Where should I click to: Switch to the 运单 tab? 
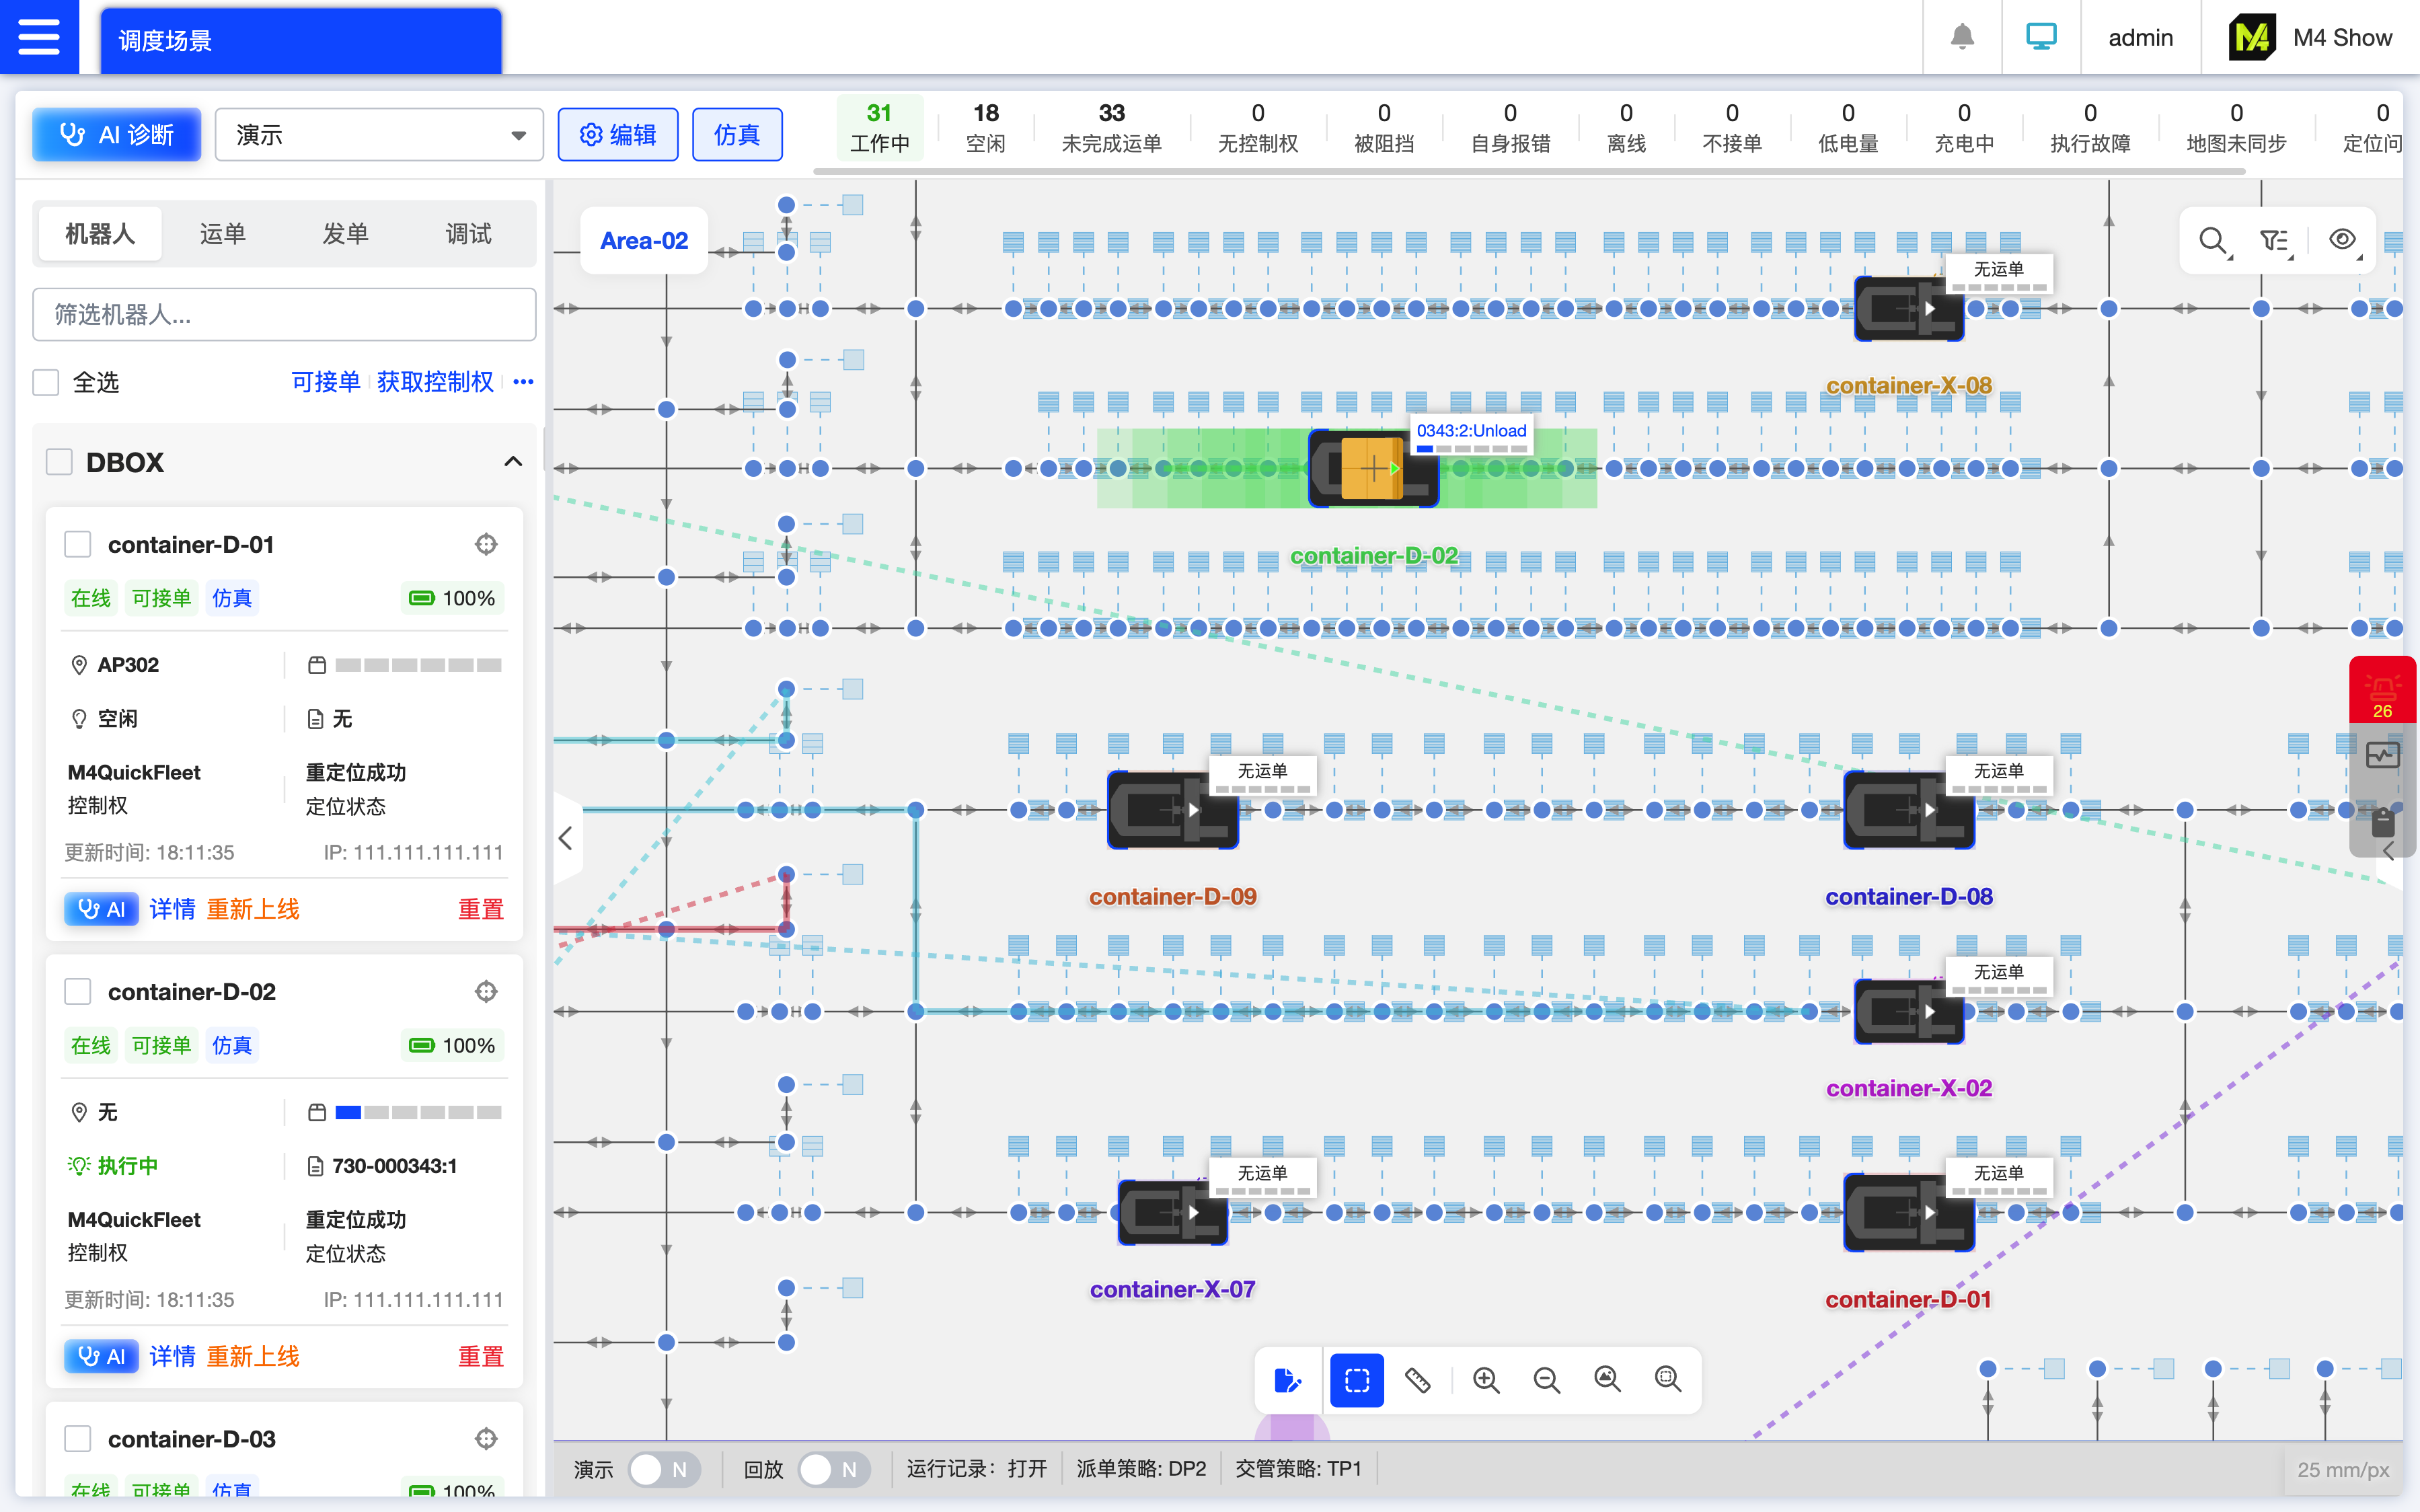coord(222,234)
